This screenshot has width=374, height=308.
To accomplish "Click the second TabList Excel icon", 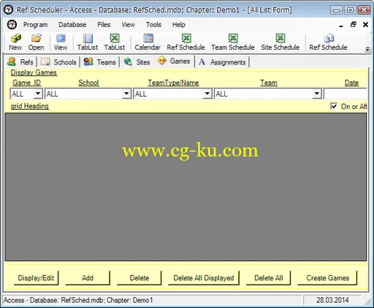I will coord(115,38).
